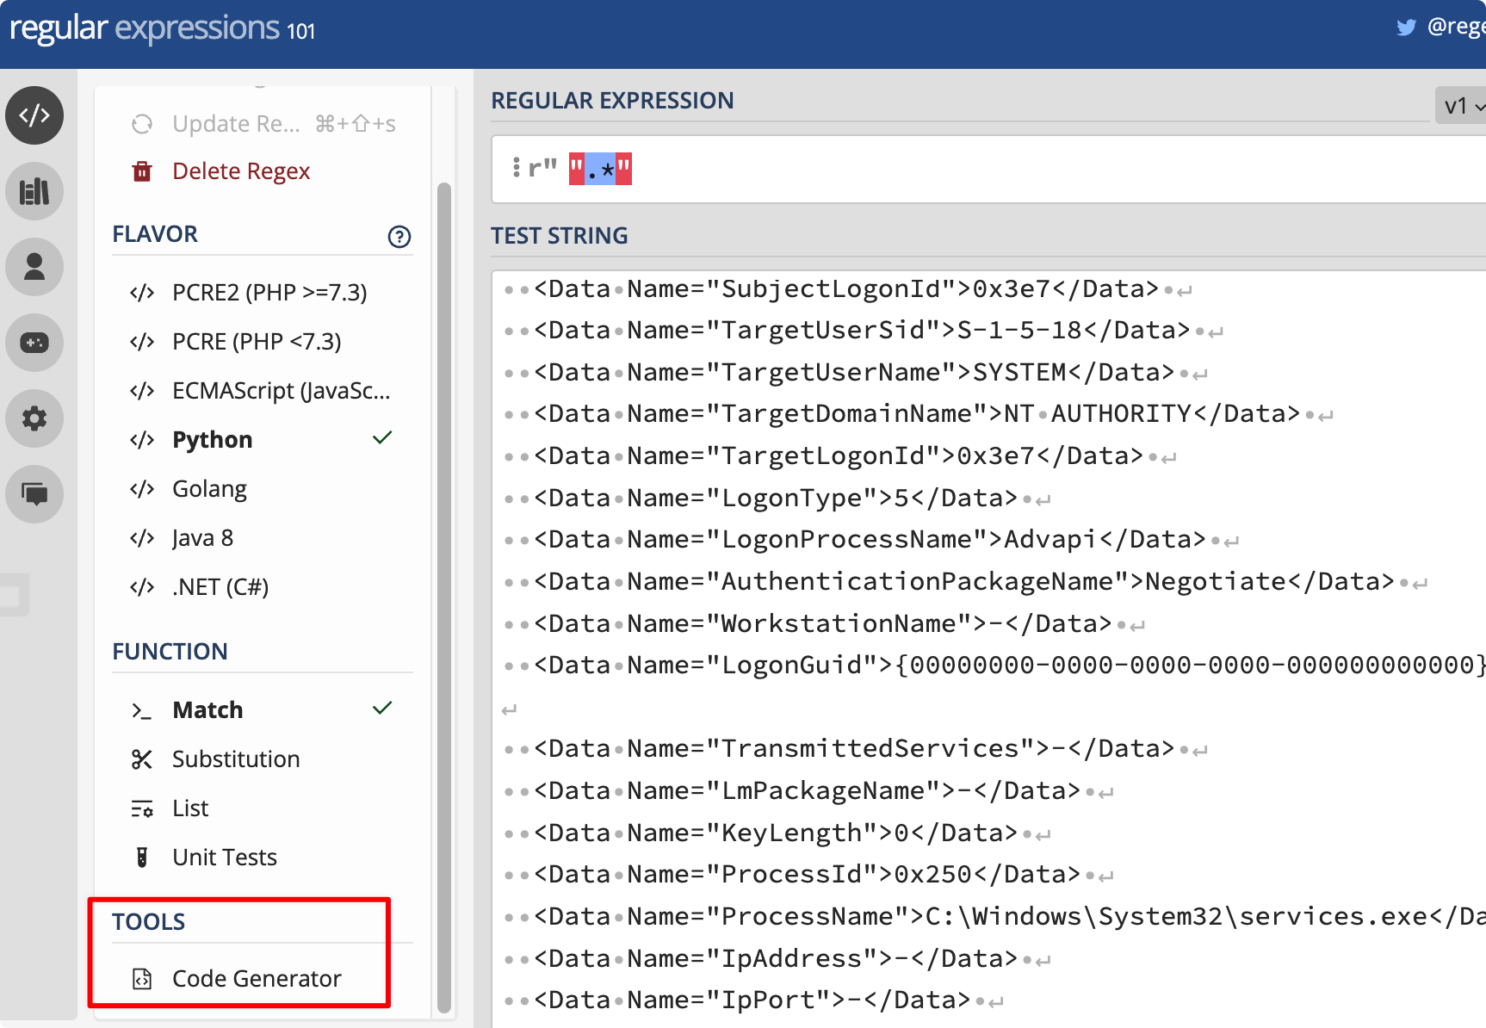Select the Golang flavor
Screen dimensions: 1486x1028
(209, 488)
